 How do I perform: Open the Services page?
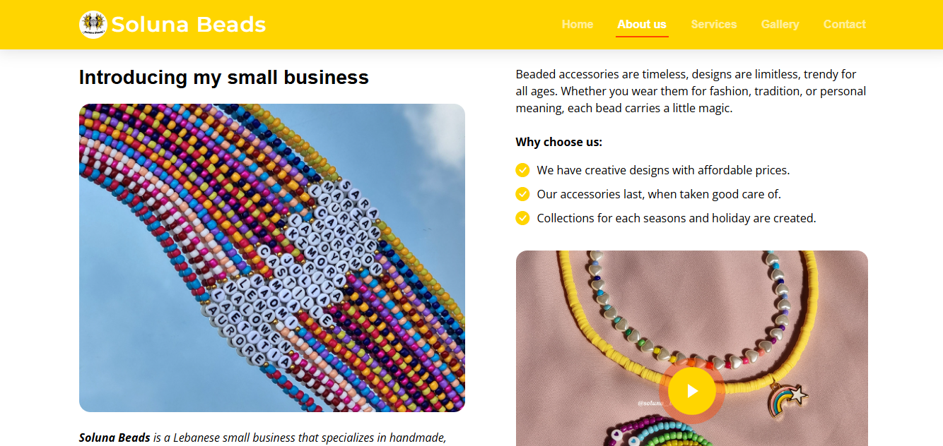(713, 24)
